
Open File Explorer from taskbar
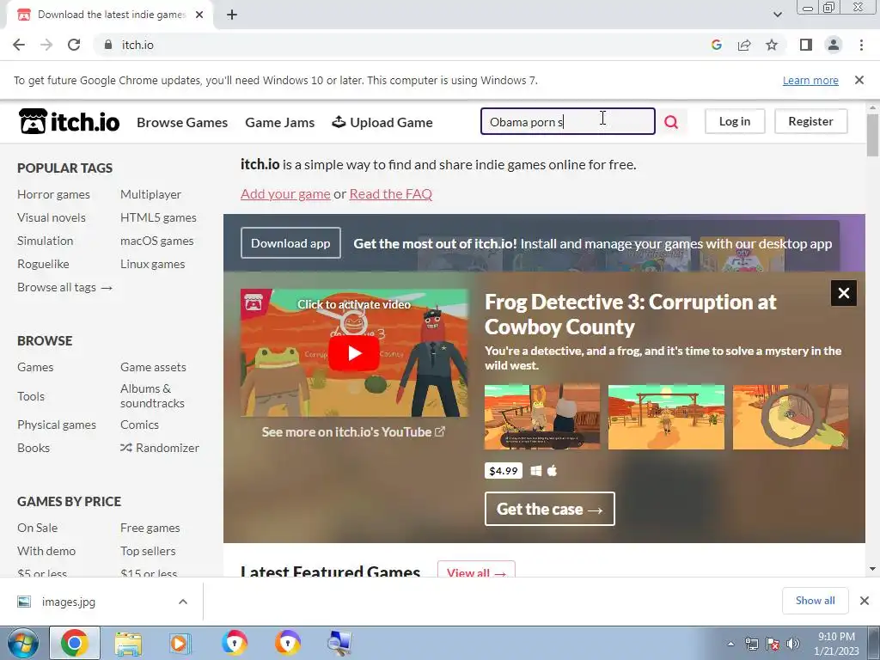click(x=128, y=643)
